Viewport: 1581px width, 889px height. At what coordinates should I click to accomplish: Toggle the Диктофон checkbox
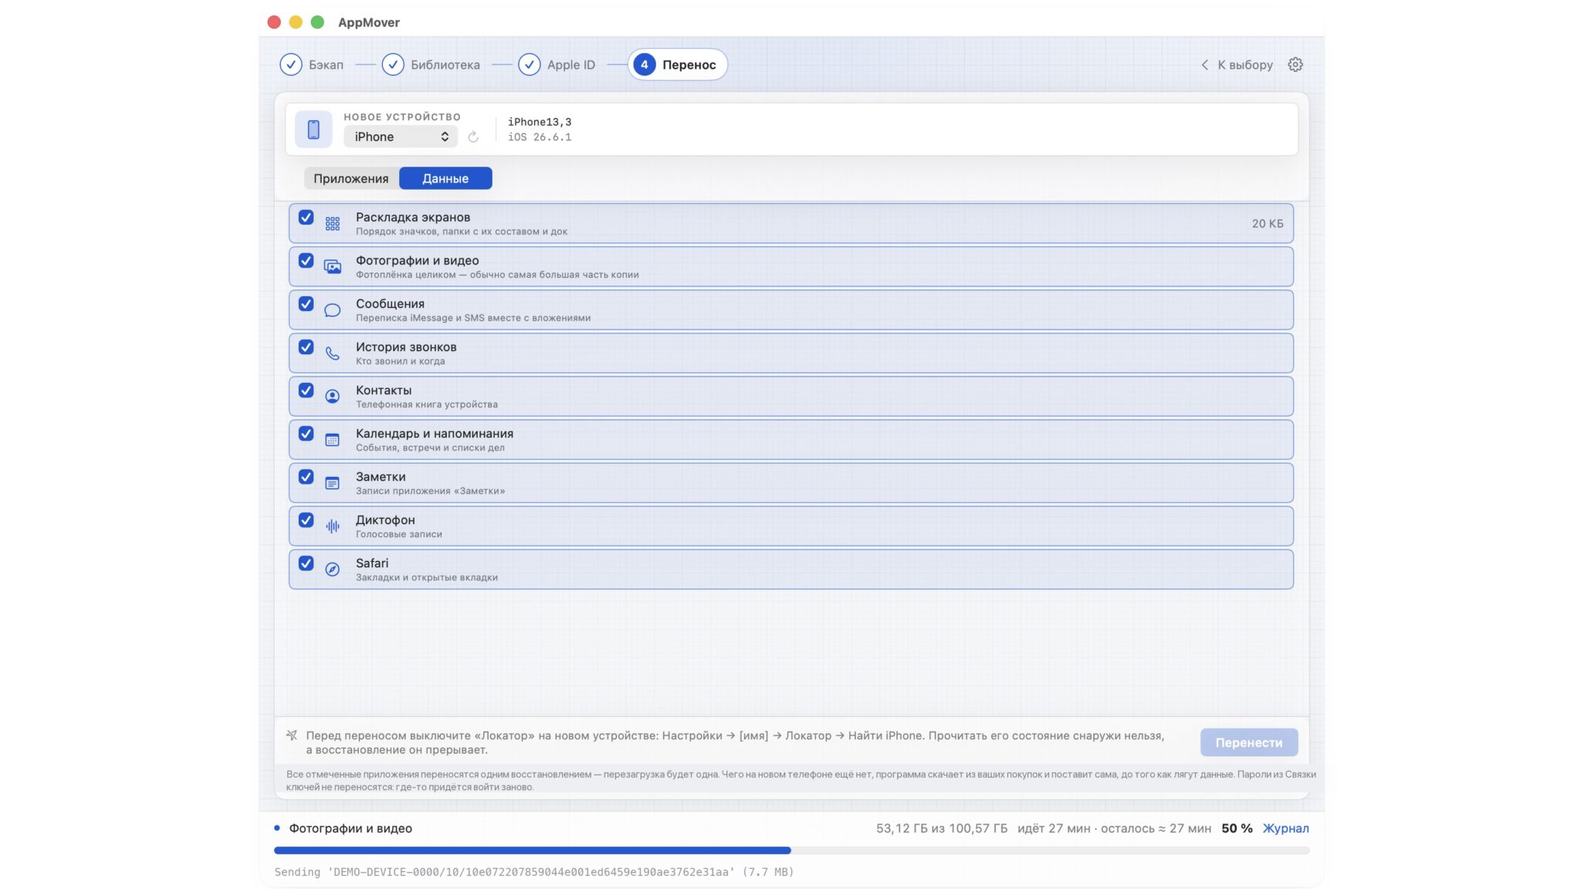point(306,520)
